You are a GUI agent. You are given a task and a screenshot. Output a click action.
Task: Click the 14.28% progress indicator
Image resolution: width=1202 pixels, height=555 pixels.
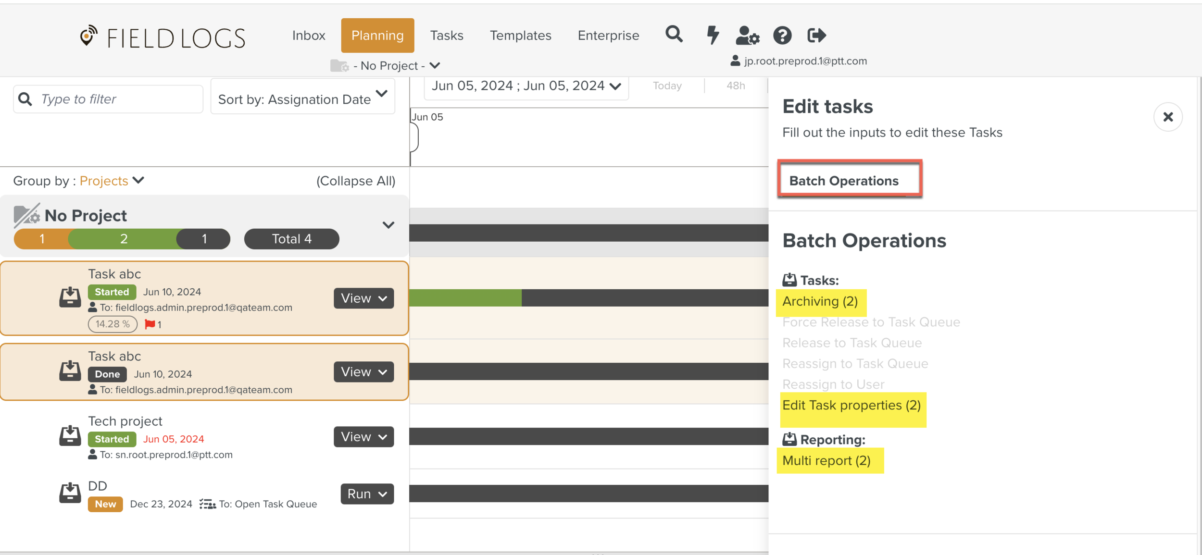pyautogui.click(x=112, y=324)
